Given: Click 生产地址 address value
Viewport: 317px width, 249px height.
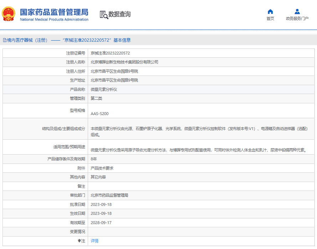Looking at the screenshot, I should click(114, 80).
